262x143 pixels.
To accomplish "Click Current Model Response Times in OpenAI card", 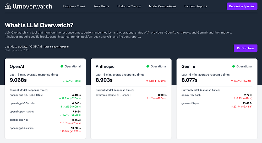I will [29, 90].
